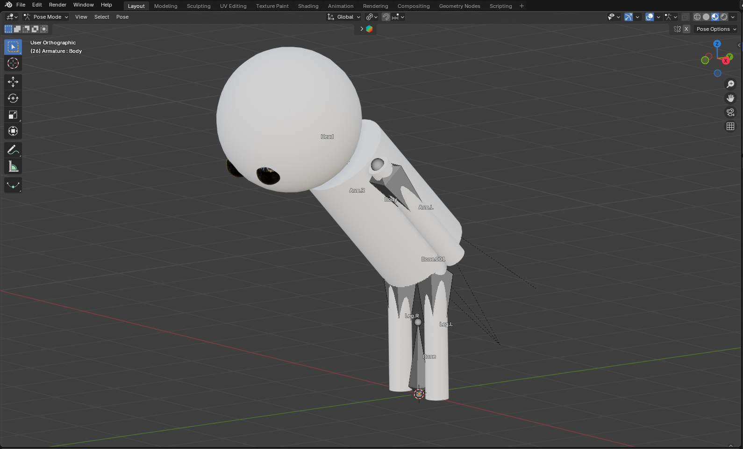Select the Head bone label
The height and width of the screenshot is (449, 743).
327,137
